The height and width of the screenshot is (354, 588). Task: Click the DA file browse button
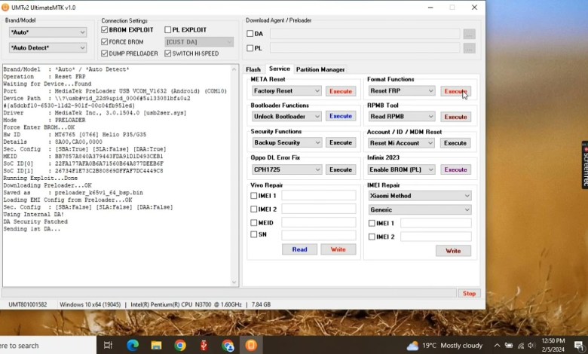(x=469, y=34)
